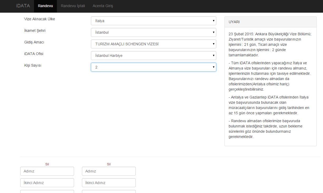Open the Vize Alınacak Ülke dropdown showing İtalya
Screen dimensions: 323x193
click(x=154, y=21)
